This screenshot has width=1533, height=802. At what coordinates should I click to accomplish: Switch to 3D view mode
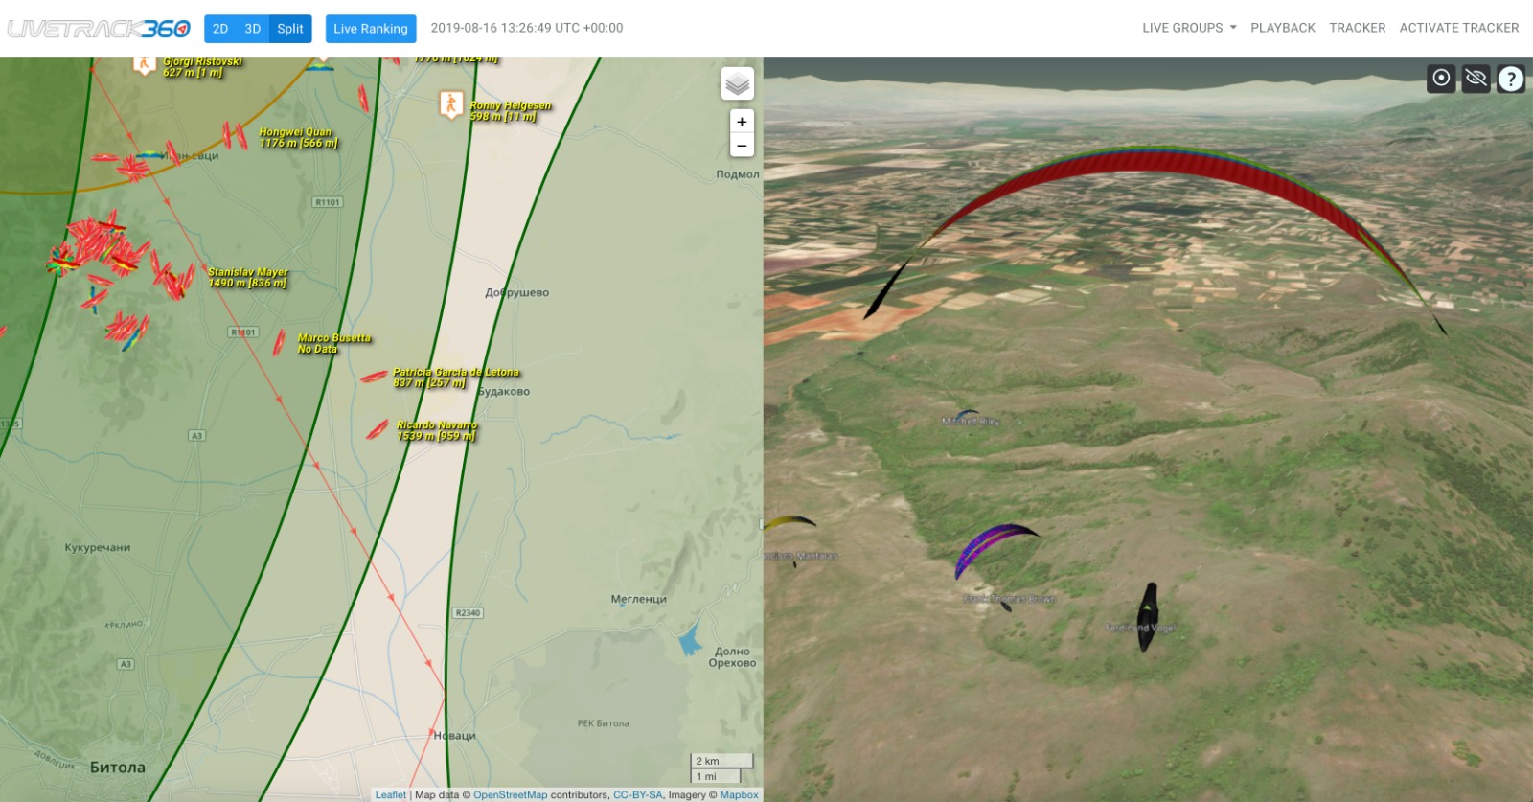(253, 29)
